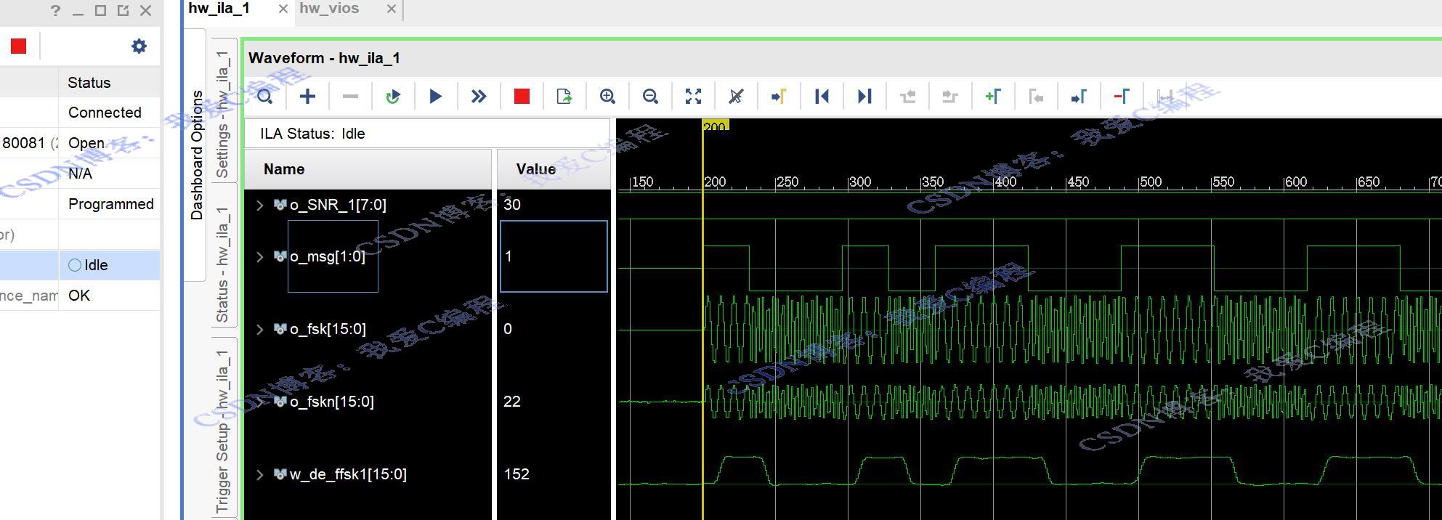Screen dimensions: 1442x520
Task: Stop with red square in left hardware panel
Action: (19, 46)
